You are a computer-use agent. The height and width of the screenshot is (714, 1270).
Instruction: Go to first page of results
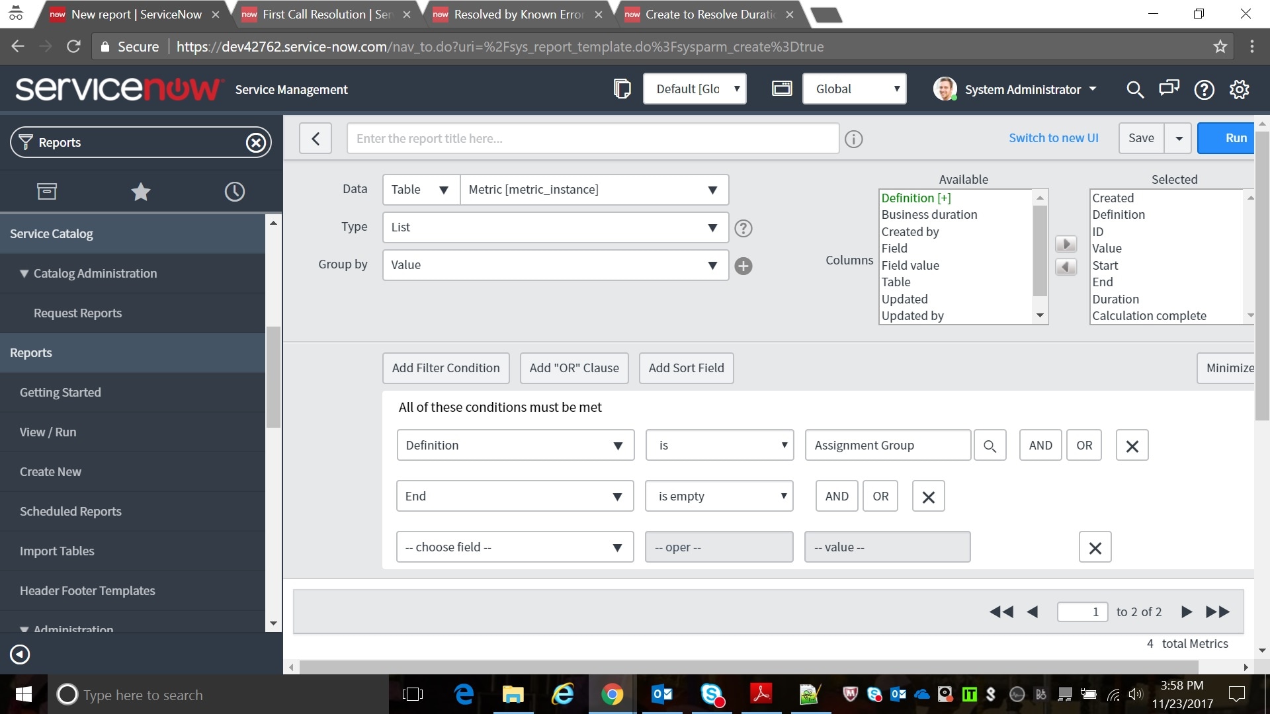1001,612
